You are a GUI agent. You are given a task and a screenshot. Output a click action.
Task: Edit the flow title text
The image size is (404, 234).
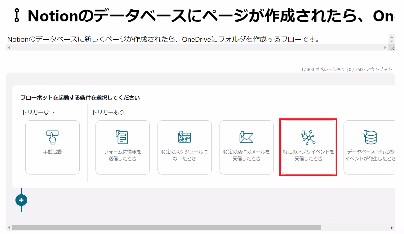pyautogui.click(x=211, y=16)
